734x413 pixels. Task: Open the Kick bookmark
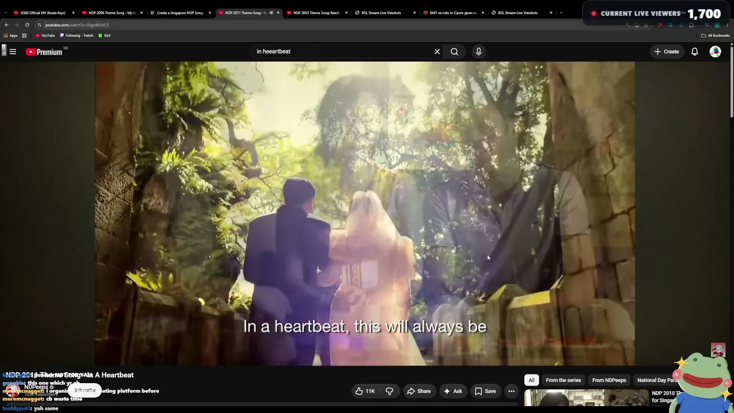tap(104, 36)
